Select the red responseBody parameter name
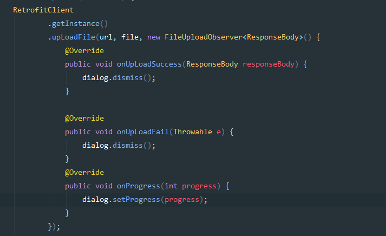The height and width of the screenshot is (236, 386). (x=269, y=64)
